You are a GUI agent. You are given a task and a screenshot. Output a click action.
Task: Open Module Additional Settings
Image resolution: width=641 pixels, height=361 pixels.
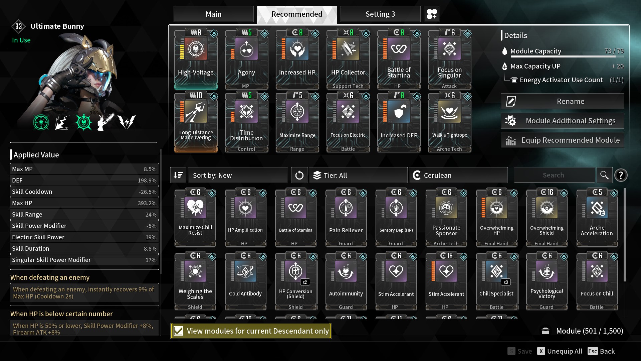coord(562,121)
